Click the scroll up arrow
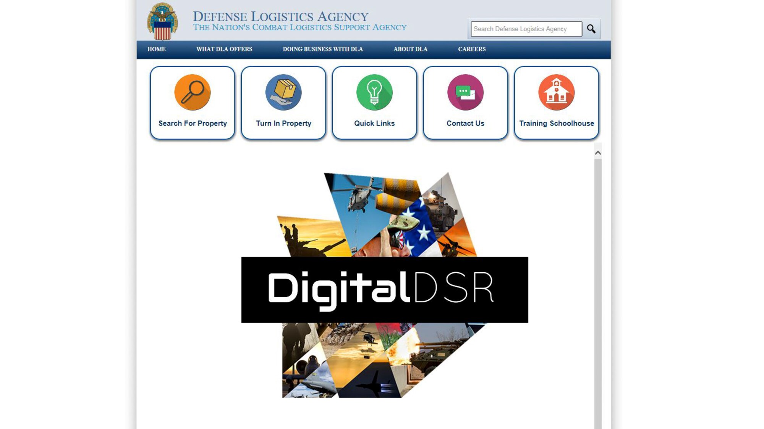 point(598,153)
